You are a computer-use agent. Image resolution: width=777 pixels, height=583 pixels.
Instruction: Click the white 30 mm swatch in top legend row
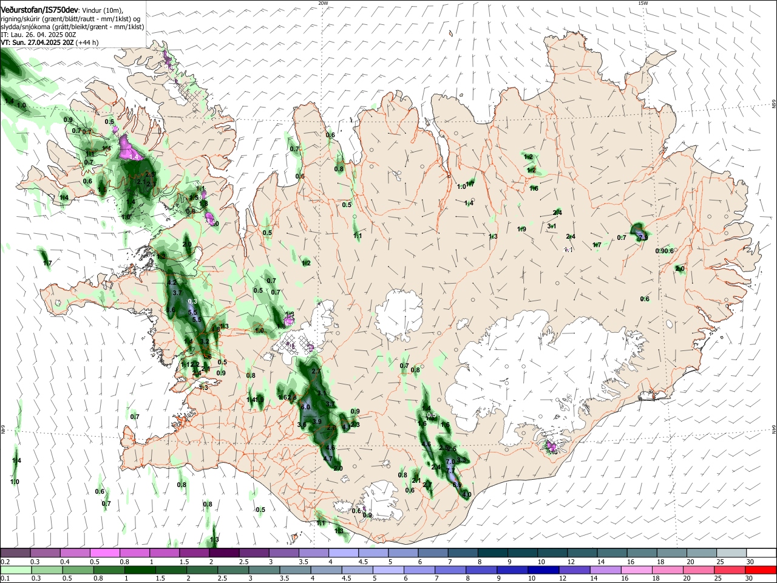tap(762, 553)
